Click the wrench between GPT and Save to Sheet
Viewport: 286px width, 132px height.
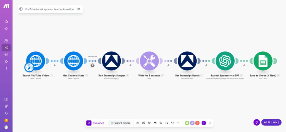tap(244, 65)
